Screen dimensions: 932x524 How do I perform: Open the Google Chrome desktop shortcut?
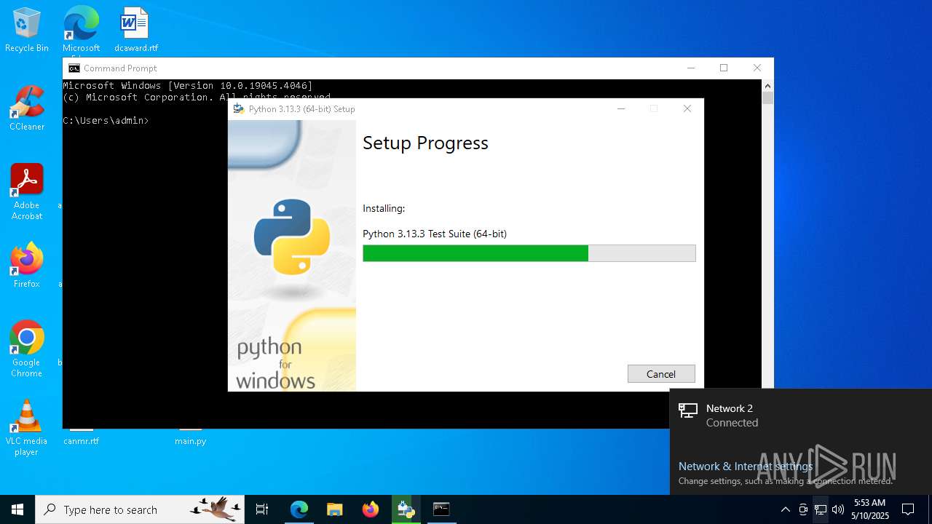tap(27, 349)
